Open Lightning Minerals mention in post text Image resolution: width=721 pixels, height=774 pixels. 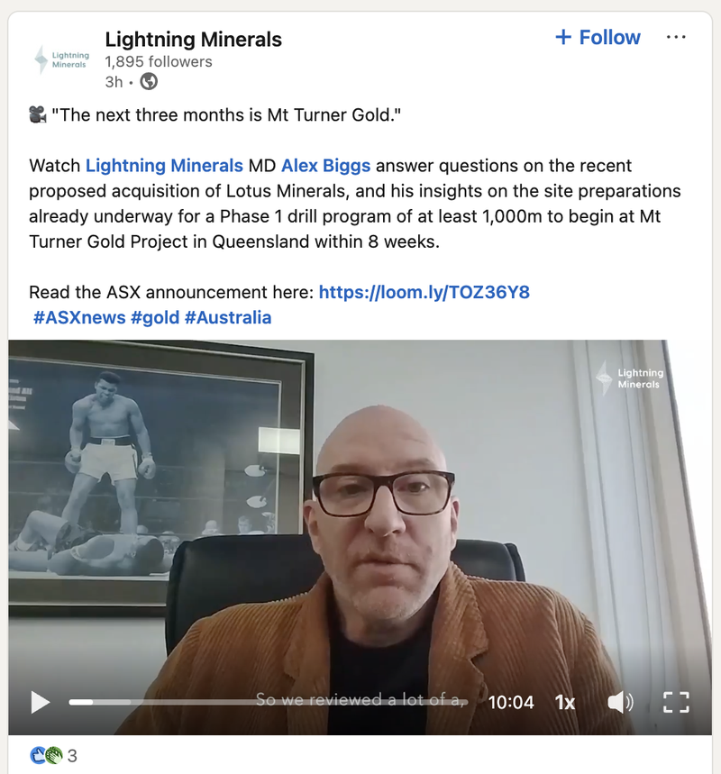pyautogui.click(x=164, y=166)
